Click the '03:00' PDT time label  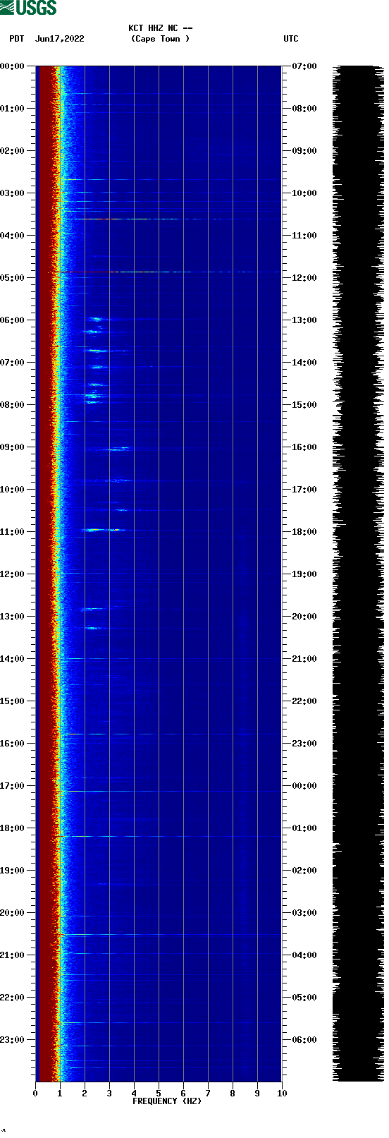[13, 193]
